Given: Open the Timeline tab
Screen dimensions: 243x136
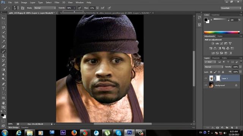Looking at the screenshot, I should tap(25, 127).
